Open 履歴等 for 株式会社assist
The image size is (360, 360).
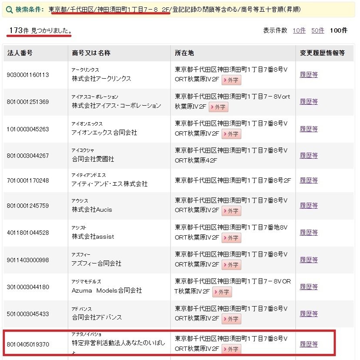tap(309, 233)
